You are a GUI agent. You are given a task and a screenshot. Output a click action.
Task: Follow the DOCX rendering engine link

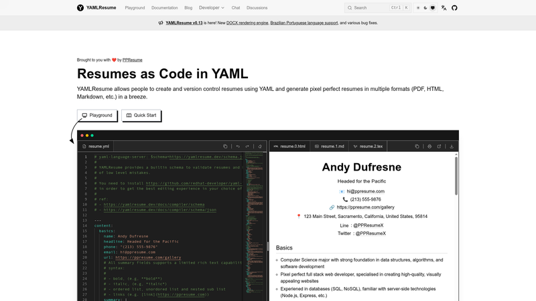(x=247, y=23)
